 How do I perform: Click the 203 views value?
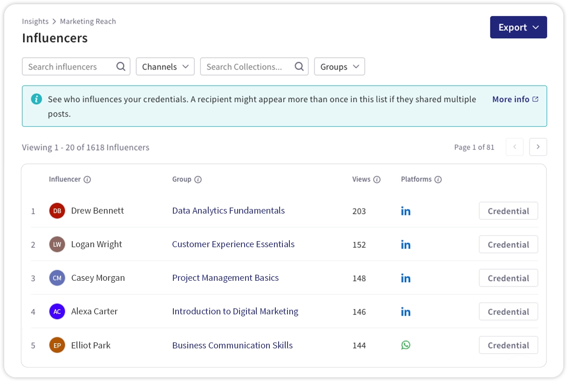pos(359,211)
